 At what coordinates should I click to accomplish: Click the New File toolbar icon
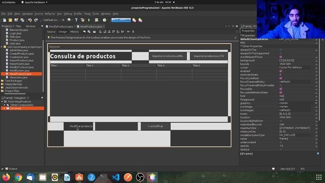(5, 20)
